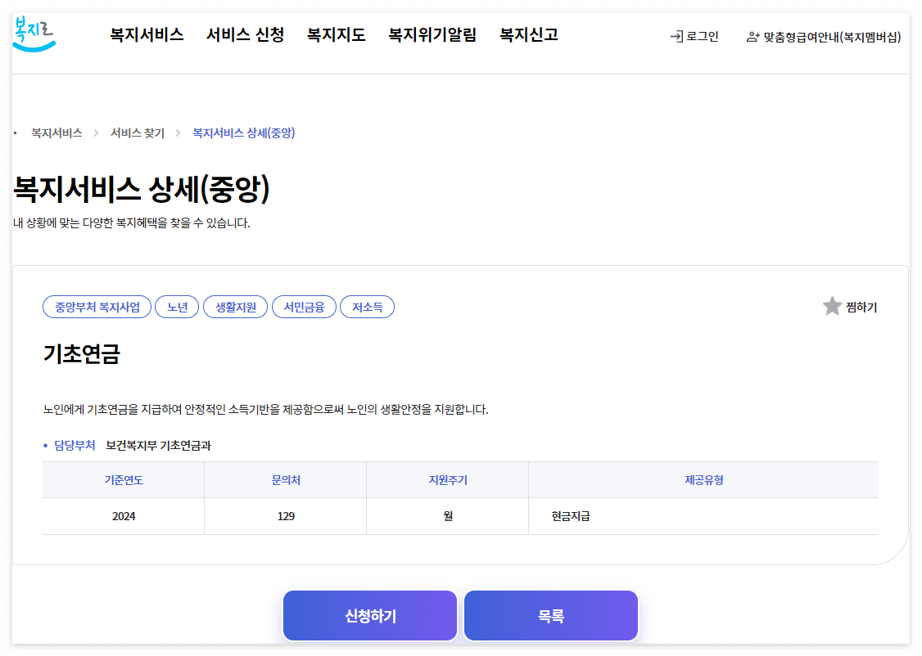Click the 기준연도 column header
922x656 pixels.
(124, 480)
